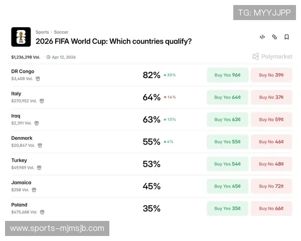The image size is (301, 241).
Task: Click the embed code icon
Action: 262,37
